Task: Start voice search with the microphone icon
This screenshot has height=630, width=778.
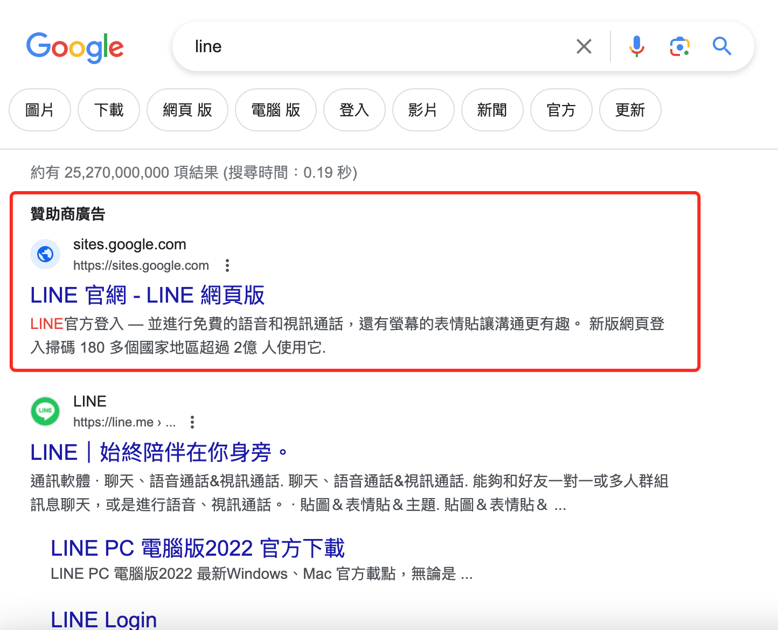Action: pos(637,46)
